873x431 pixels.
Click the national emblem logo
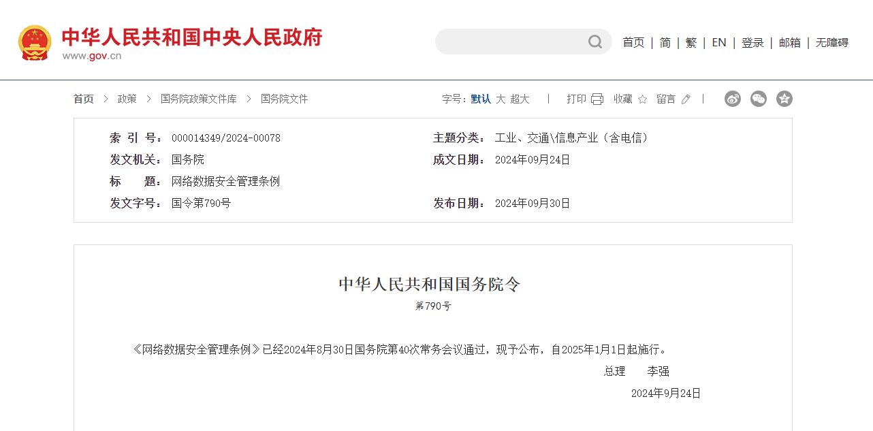click(x=35, y=42)
